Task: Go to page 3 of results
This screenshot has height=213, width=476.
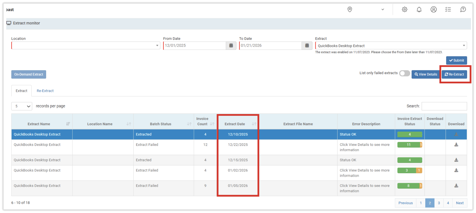Action: coord(439,203)
